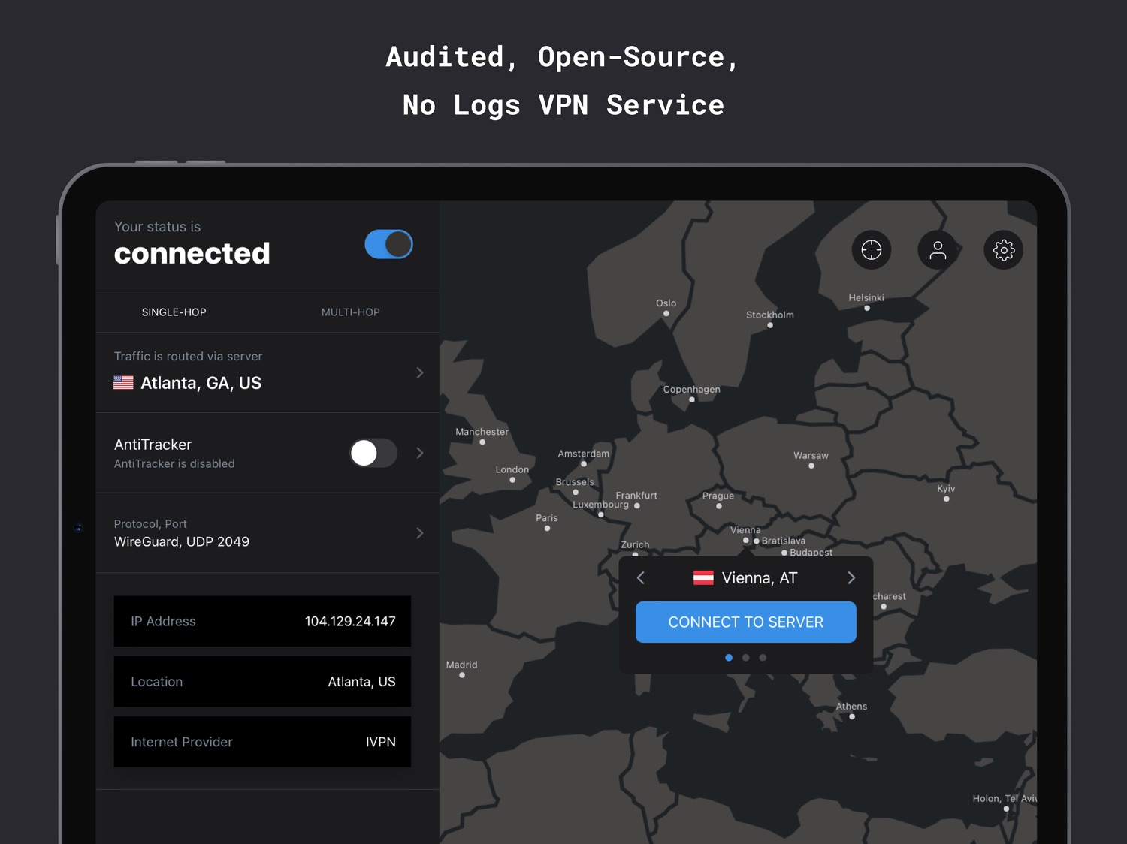Center map on current location icon
This screenshot has height=844, width=1127.
(872, 250)
